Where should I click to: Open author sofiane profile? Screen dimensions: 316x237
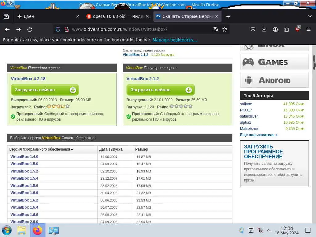246,104
